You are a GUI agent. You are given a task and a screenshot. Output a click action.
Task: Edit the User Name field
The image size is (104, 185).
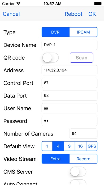(70, 108)
